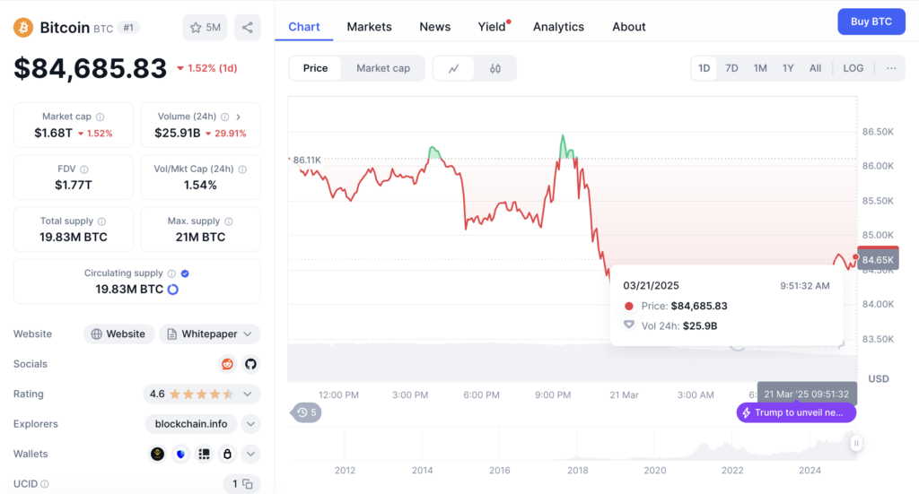
Task: Click the $1.77T FDV value
Action: [74, 186]
